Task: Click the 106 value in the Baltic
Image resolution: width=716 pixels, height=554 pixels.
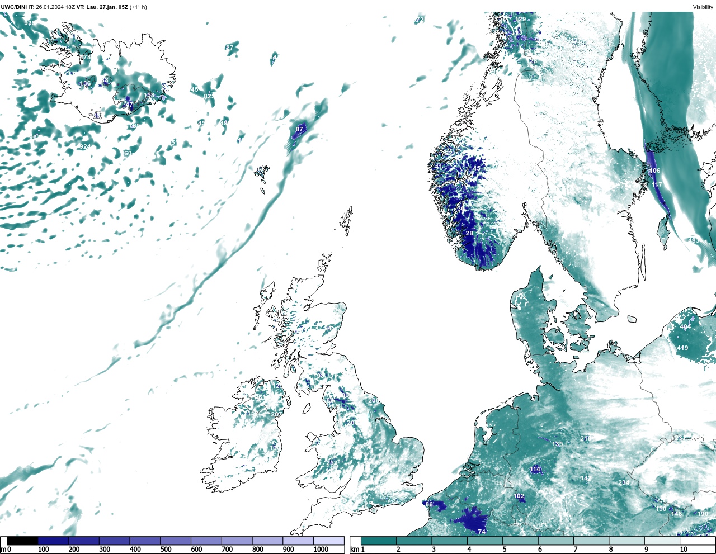Action: point(654,171)
